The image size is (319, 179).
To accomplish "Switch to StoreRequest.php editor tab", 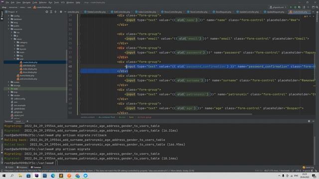I will (x=222, y=12).
